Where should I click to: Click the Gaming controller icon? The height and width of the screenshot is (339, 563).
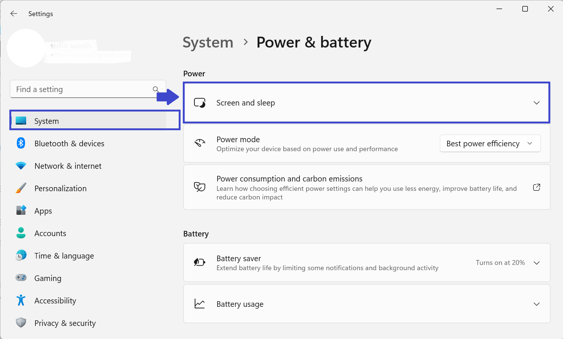[x=21, y=278]
